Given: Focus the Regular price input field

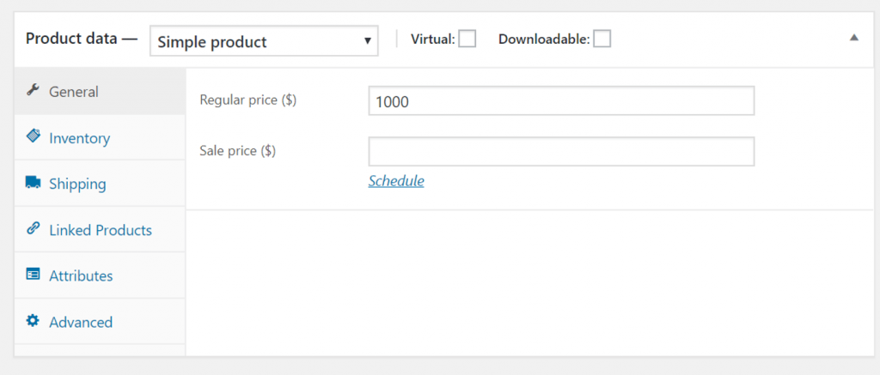Looking at the screenshot, I should (561, 101).
